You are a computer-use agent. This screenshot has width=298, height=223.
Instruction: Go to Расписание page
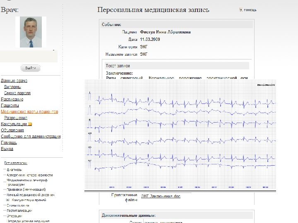[x=12, y=99]
